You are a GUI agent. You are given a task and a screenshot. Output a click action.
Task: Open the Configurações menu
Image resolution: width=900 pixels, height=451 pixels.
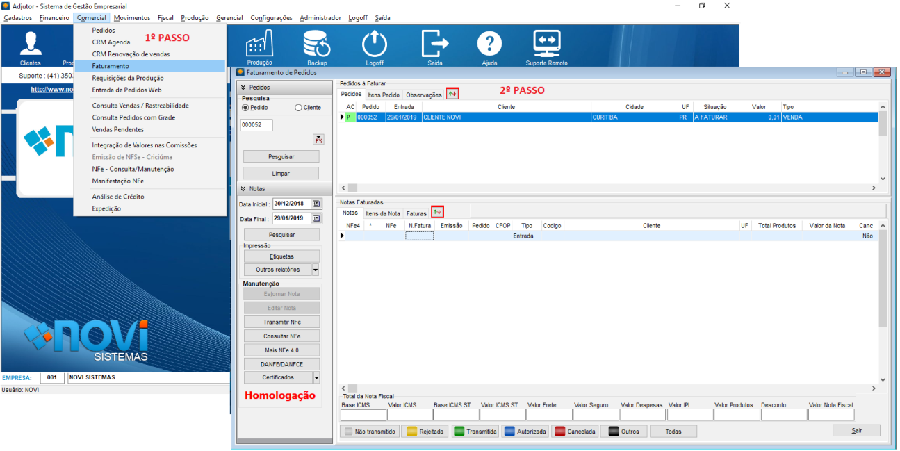[x=272, y=17]
